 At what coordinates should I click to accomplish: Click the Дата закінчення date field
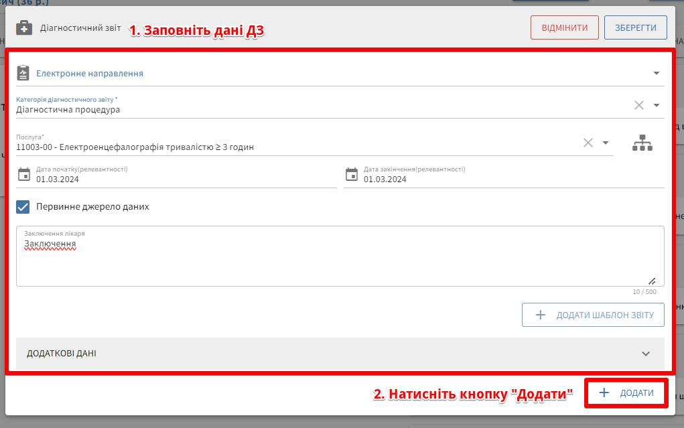(x=509, y=179)
